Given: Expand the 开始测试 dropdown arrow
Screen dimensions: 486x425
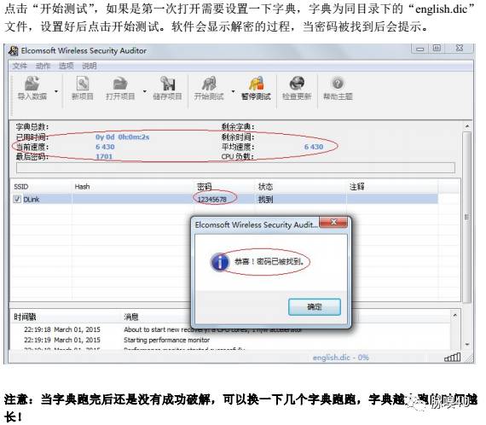Looking at the screenshot, I should [233, 91].
